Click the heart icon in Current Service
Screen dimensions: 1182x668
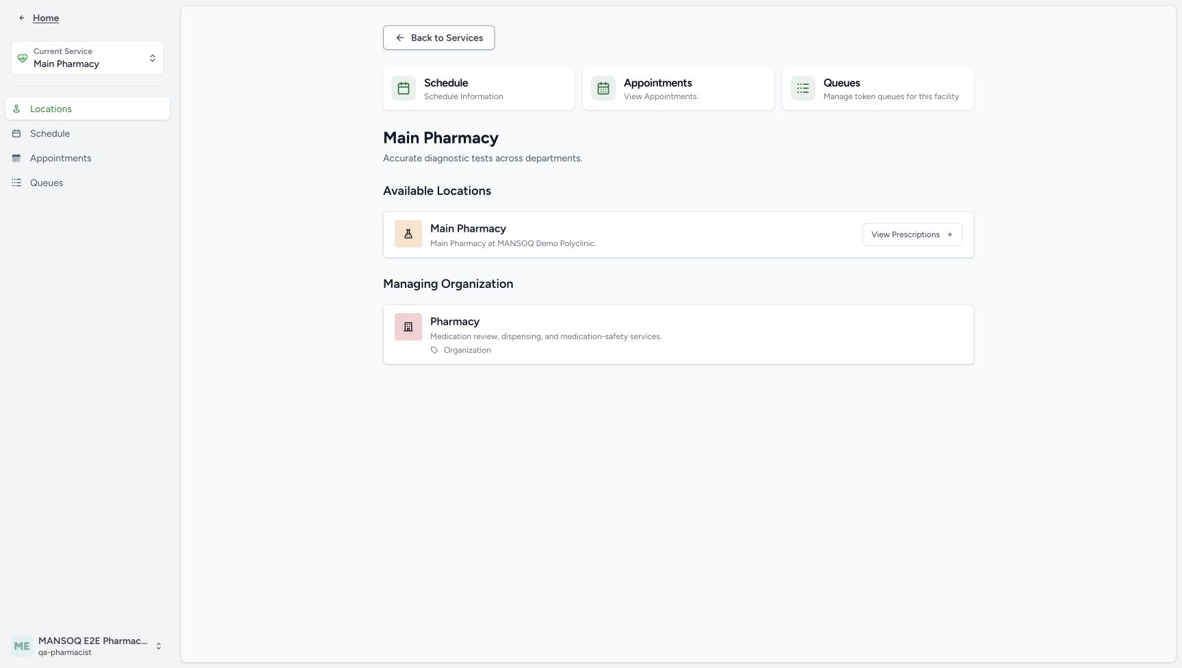23,58
